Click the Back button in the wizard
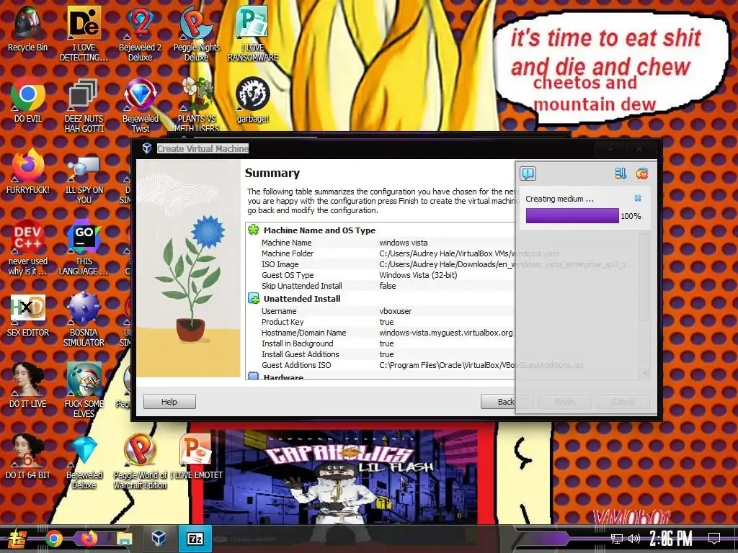The width and height of the screenshot is (738, 553). point(506,402)
